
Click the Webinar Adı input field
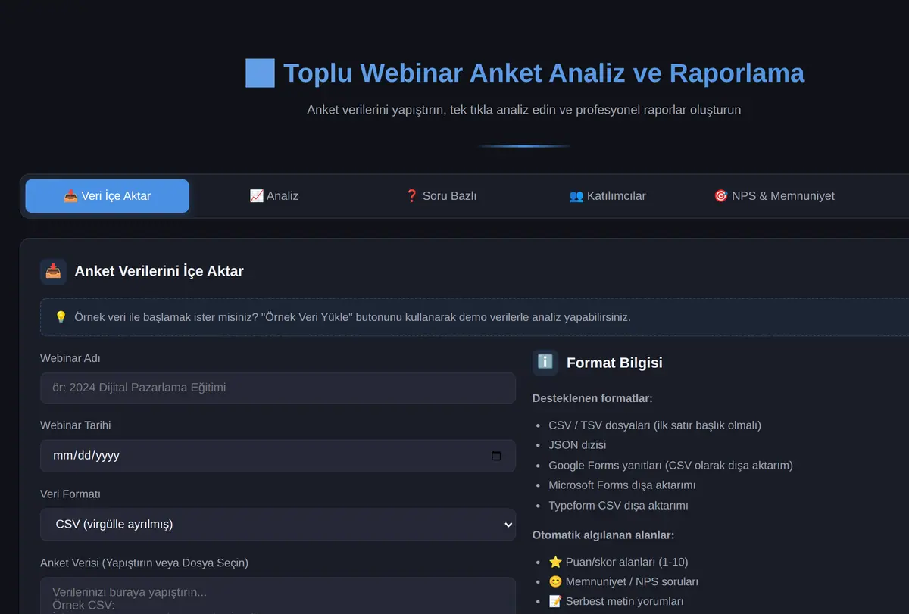278,388
